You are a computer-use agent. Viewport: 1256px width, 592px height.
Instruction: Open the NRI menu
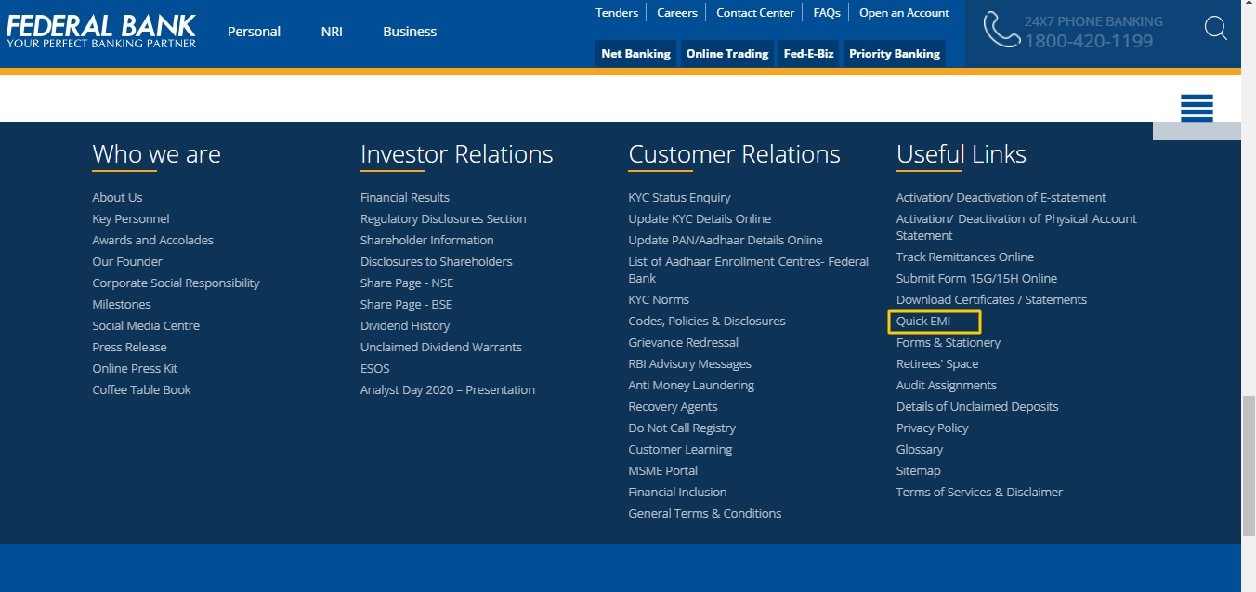[332, 32]
